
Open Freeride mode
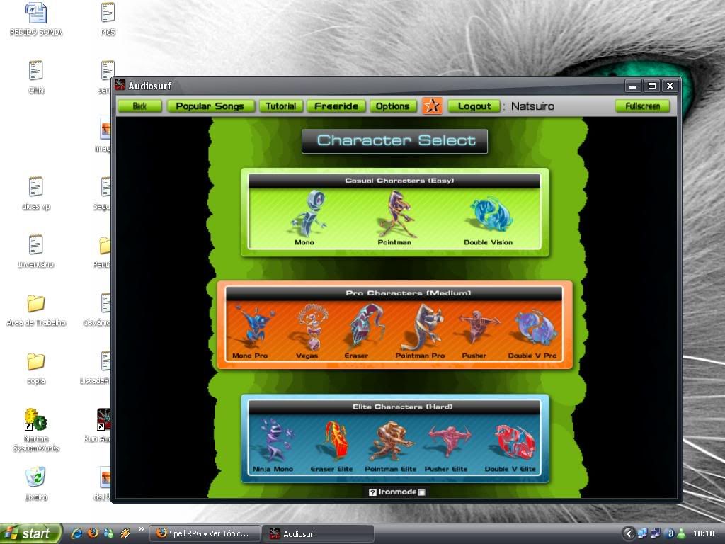point(336,106)
